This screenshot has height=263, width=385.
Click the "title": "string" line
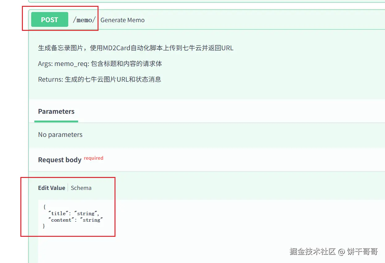(x=73, y=213)
